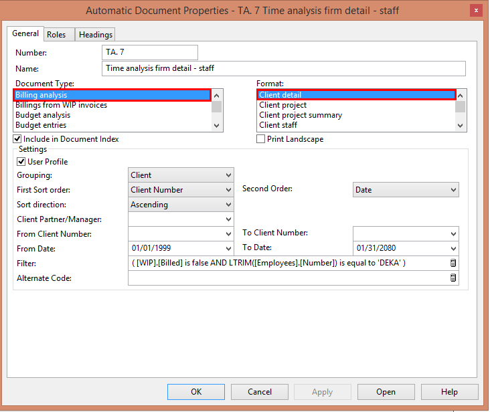Click the Document Type list scroll up arrow
Image resolution: width=490 pixels, height=412 pixels.
tap(217, 95)
